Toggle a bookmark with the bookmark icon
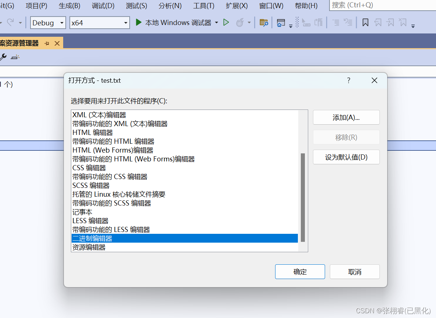 coord(365,22)
